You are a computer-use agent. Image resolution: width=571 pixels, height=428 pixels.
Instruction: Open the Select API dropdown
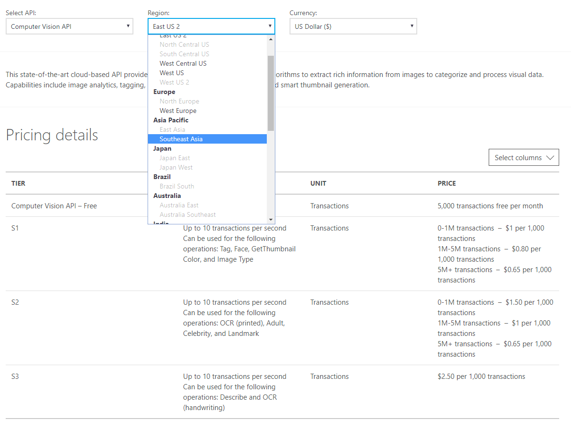pos(69,26)
